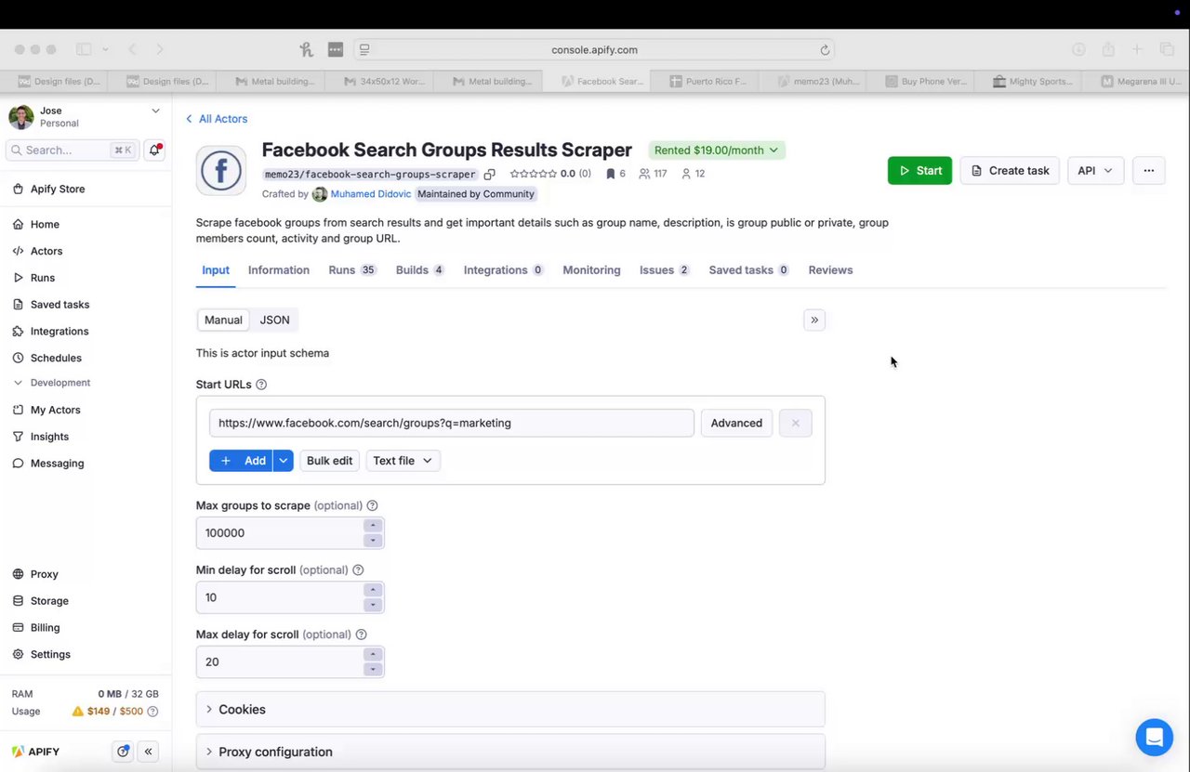
Task: Open Rented $19.00/month dropdown
Action: [x=717, y=150]
